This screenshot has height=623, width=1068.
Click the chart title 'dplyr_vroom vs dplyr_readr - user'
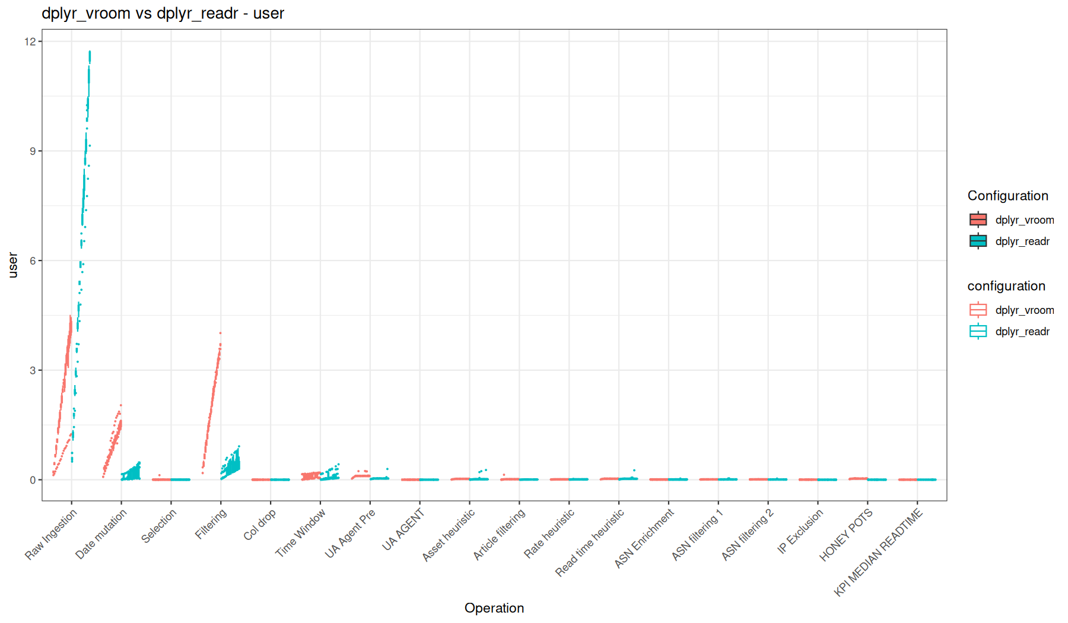pyautogui.click(x=163, y=13)
